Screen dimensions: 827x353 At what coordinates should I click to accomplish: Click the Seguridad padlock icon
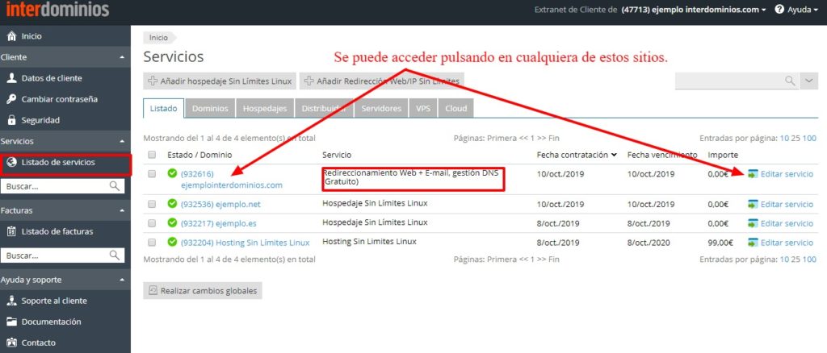[11, 120]
